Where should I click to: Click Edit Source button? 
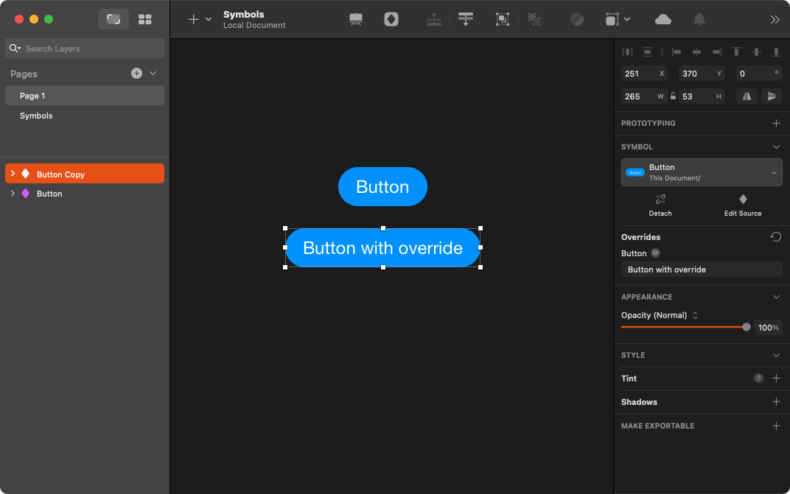pos(743,205)
